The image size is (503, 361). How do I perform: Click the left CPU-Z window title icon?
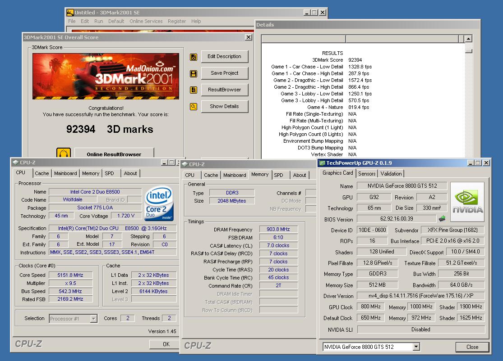(x=16, y=162)
